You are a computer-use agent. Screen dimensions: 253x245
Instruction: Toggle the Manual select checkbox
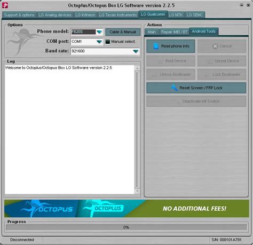[x=108, y=42]
